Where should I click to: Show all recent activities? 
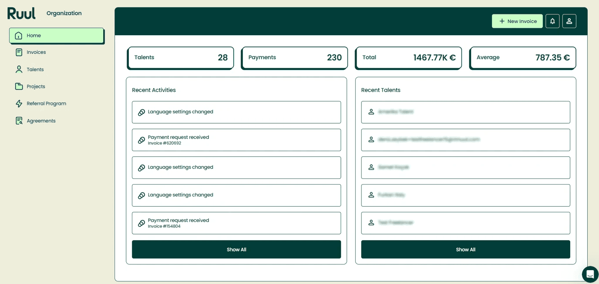(236, 250)
